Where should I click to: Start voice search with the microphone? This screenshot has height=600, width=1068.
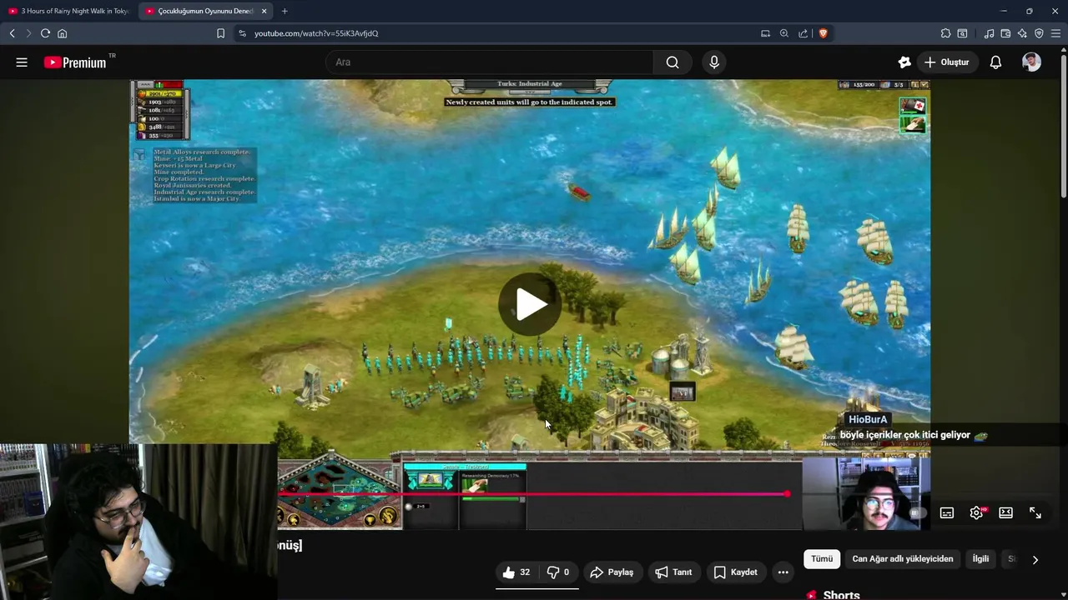pyautogui.click(x=714, y=62)
